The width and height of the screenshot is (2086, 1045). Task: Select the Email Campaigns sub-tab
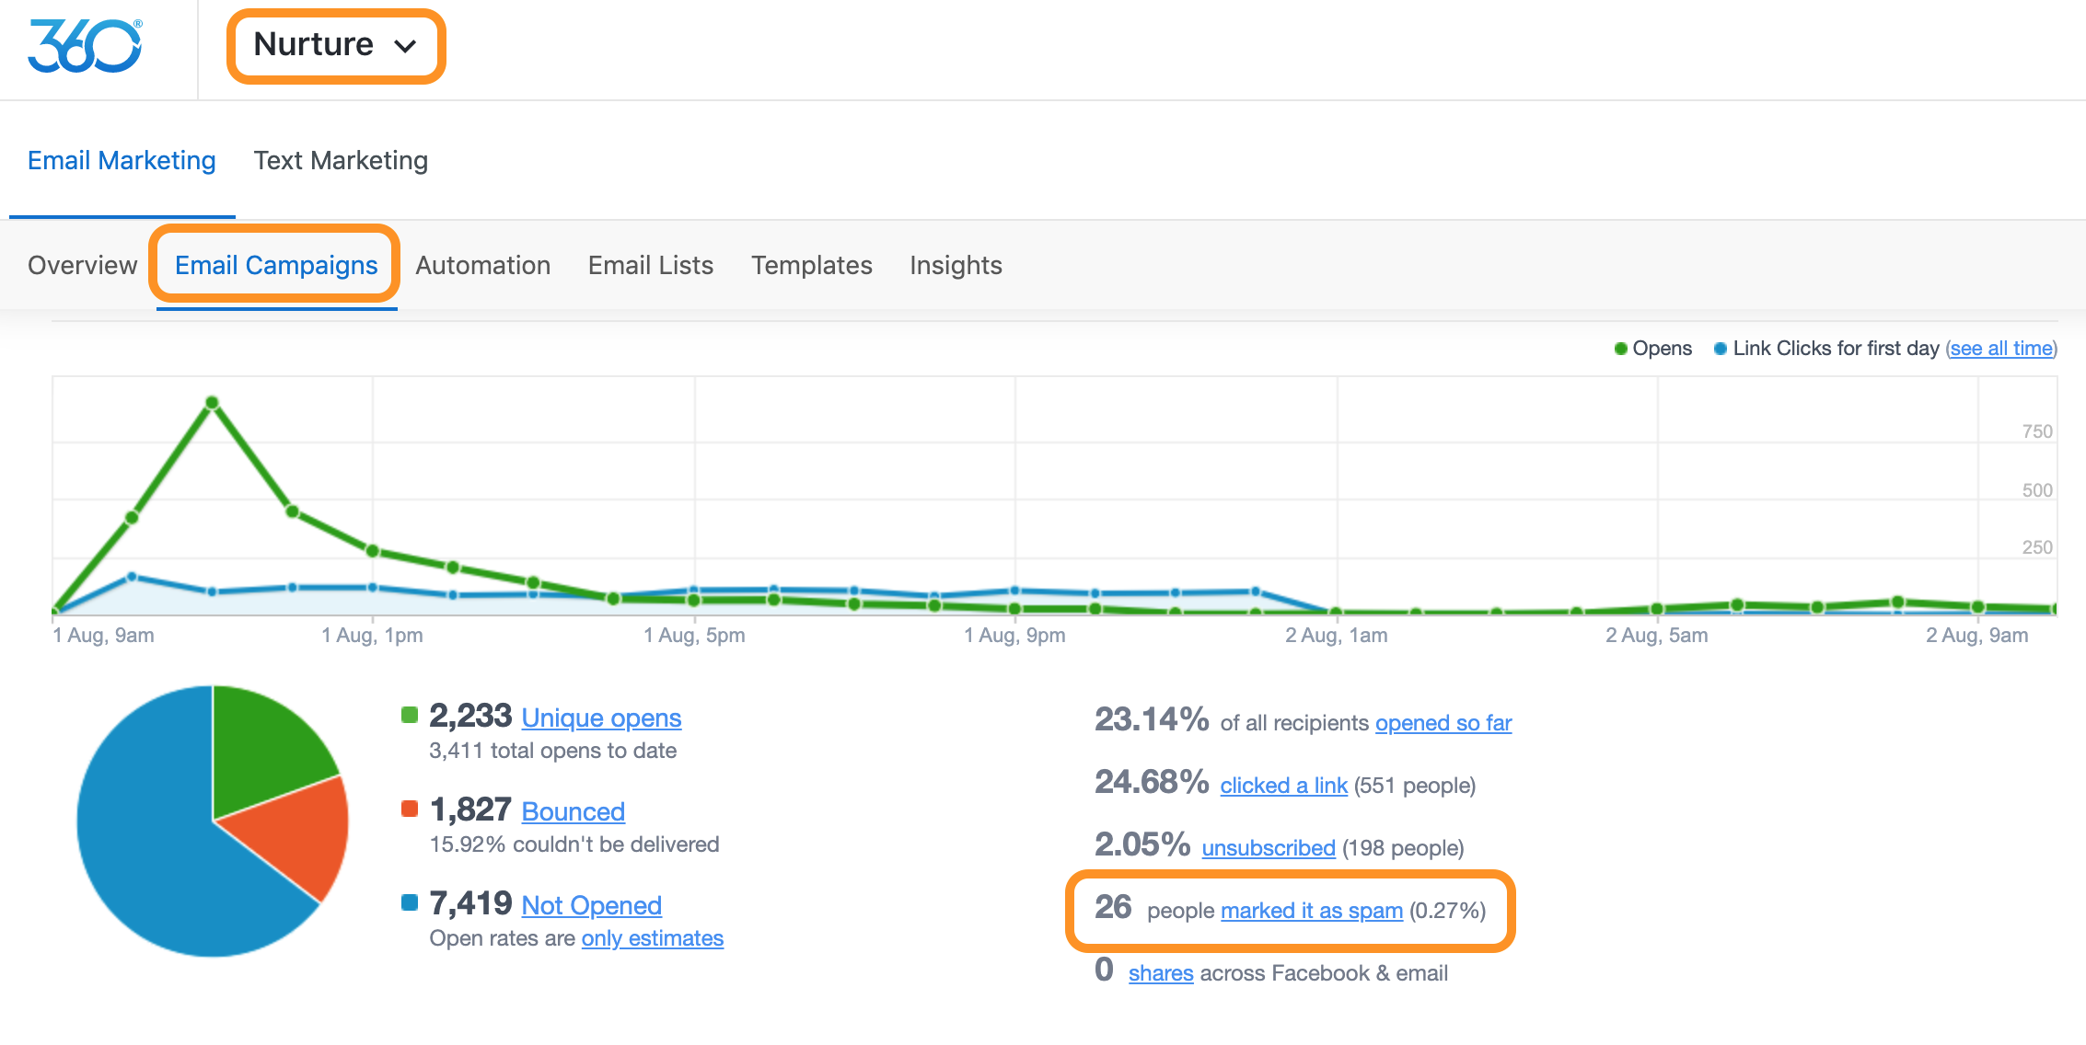pos(276,265)
